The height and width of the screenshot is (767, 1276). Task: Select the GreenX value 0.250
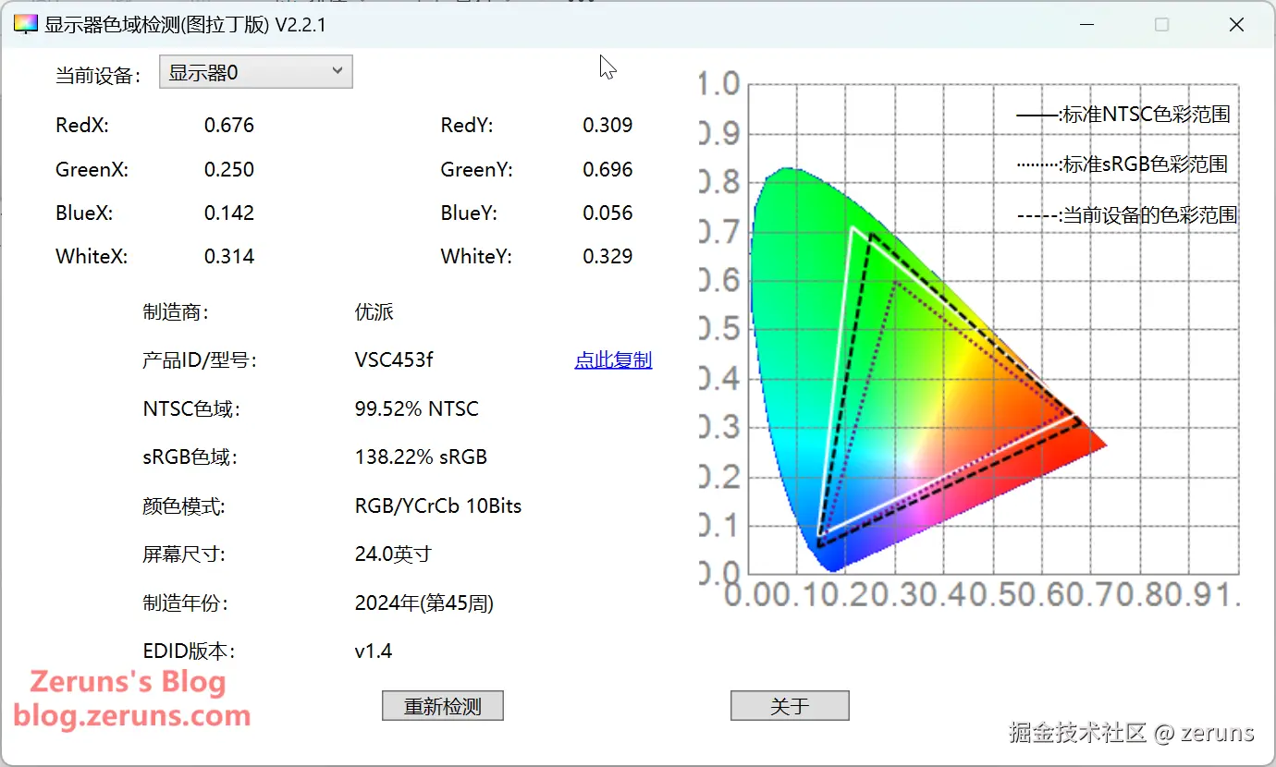click(229, 169)
